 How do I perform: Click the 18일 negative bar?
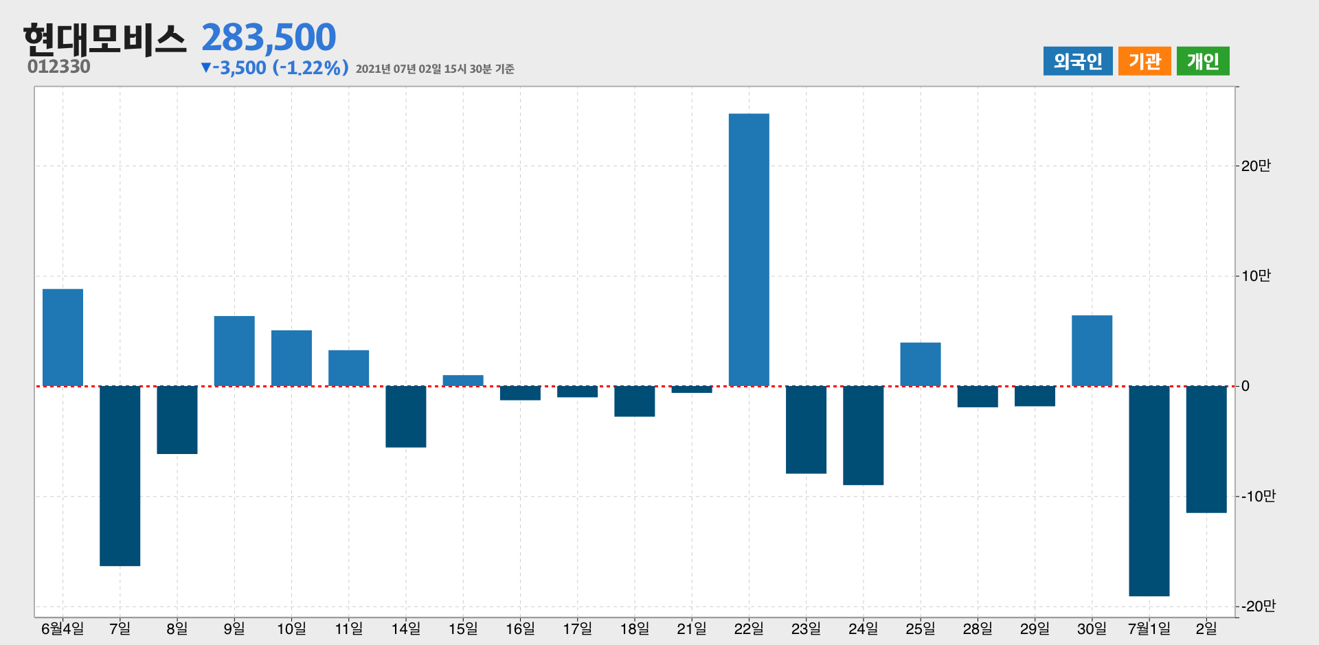(x=635, y=401)
